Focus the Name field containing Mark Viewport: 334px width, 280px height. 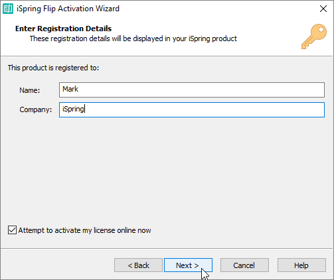click(192, 90)
